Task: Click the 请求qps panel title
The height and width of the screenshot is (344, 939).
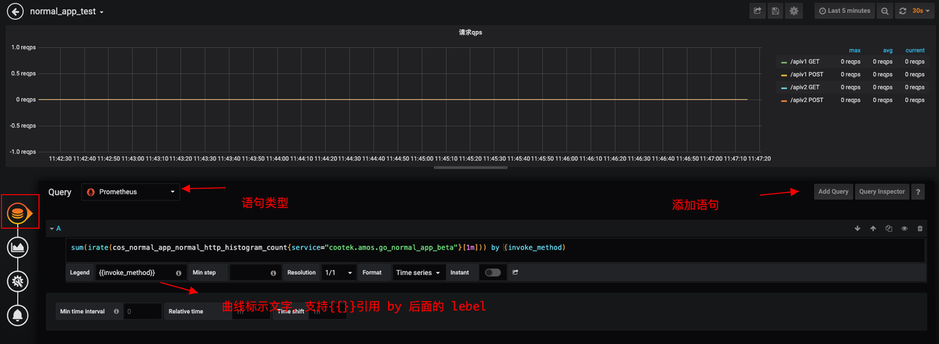Action: point(470,32)
